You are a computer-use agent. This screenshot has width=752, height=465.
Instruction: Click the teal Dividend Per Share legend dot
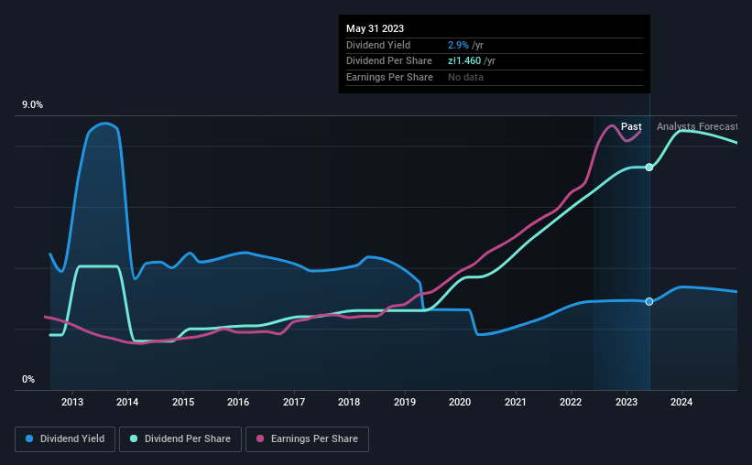pyautogui.click(x=134, y=439)
